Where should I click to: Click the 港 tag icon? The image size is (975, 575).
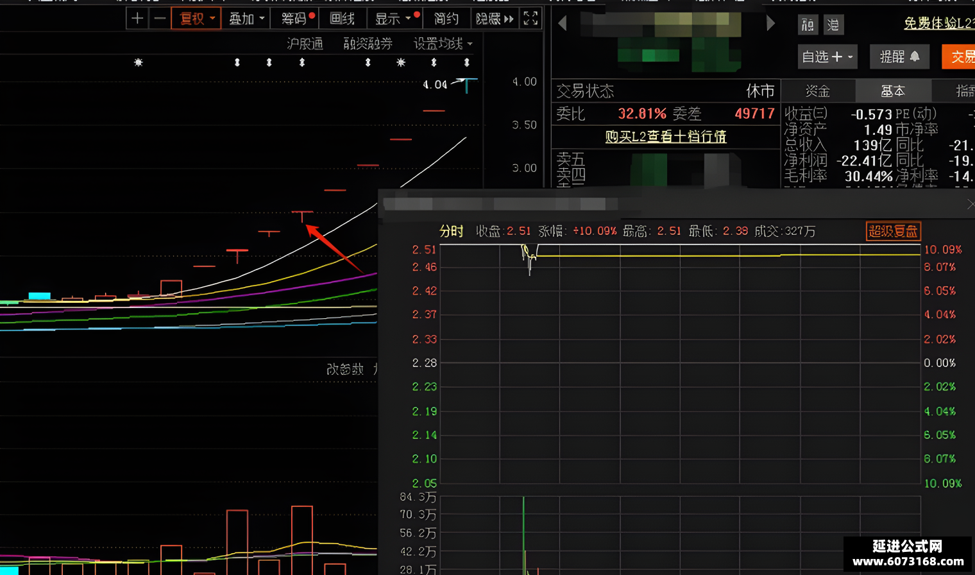click(833, 25)
